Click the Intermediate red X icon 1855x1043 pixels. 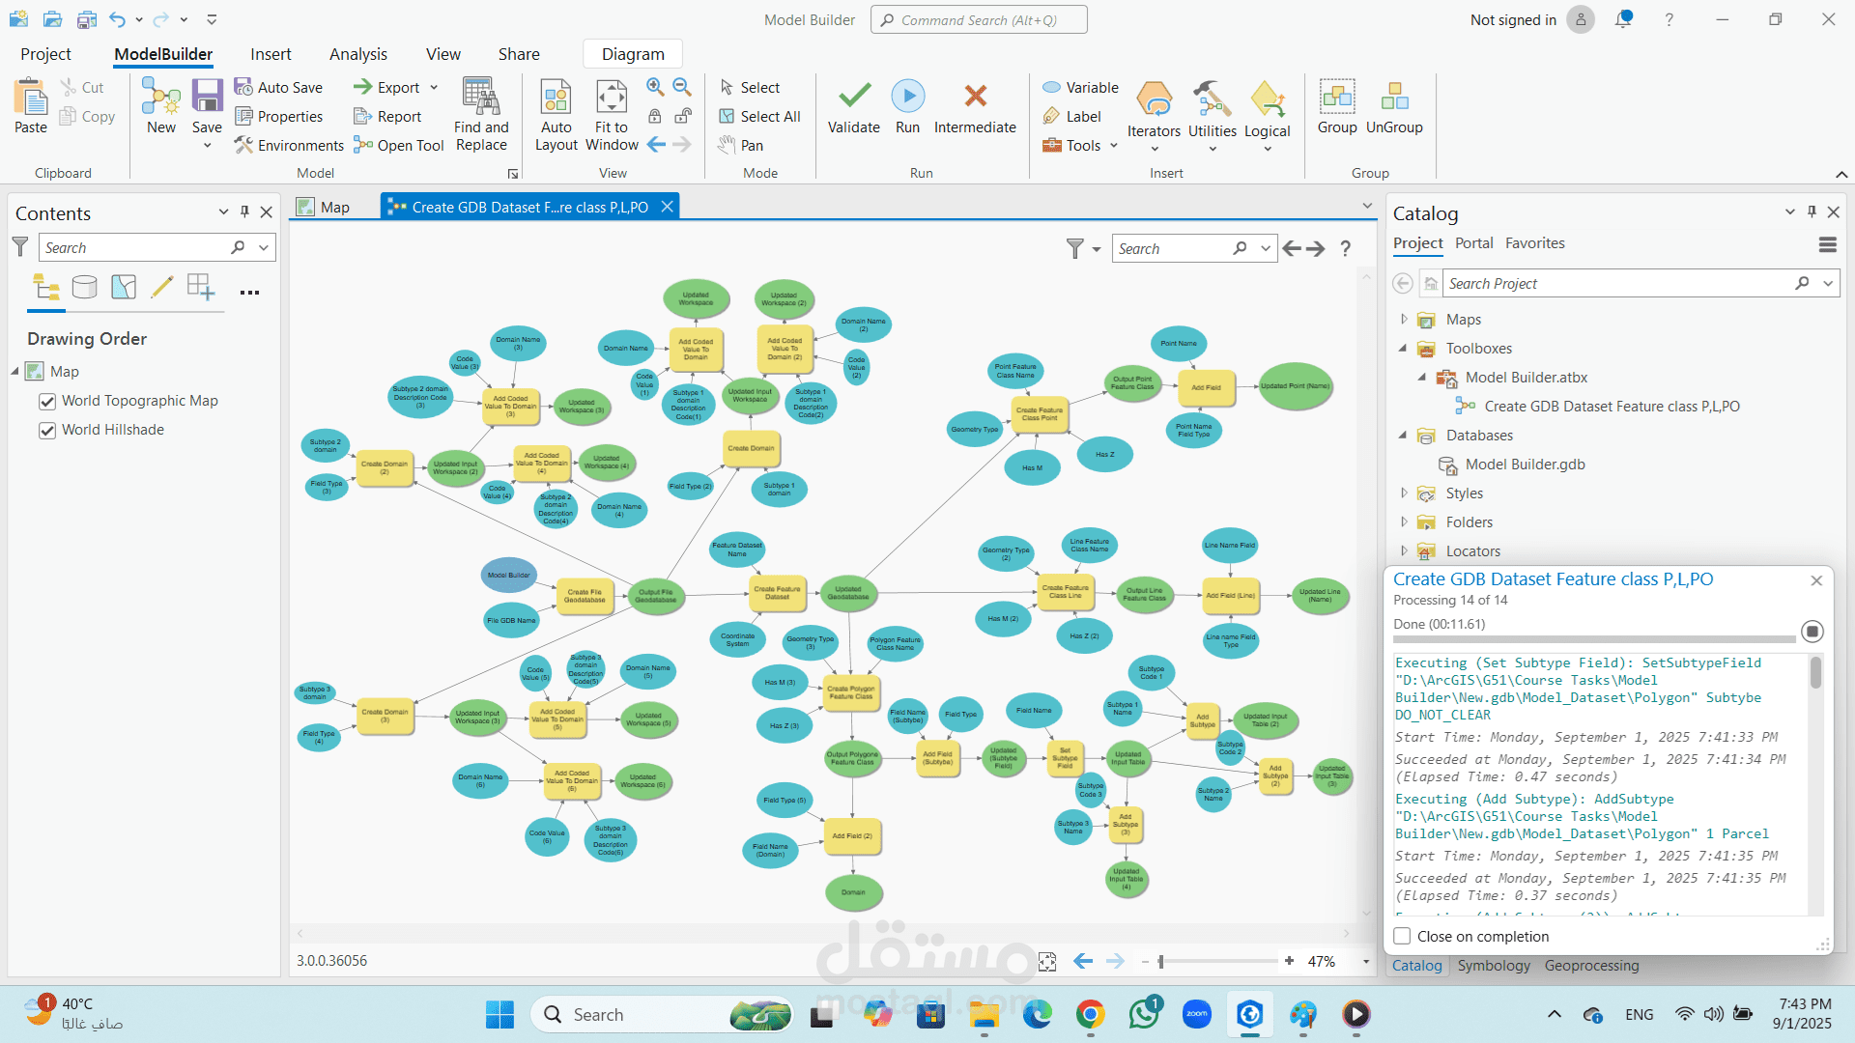click(x=975, y=96)
